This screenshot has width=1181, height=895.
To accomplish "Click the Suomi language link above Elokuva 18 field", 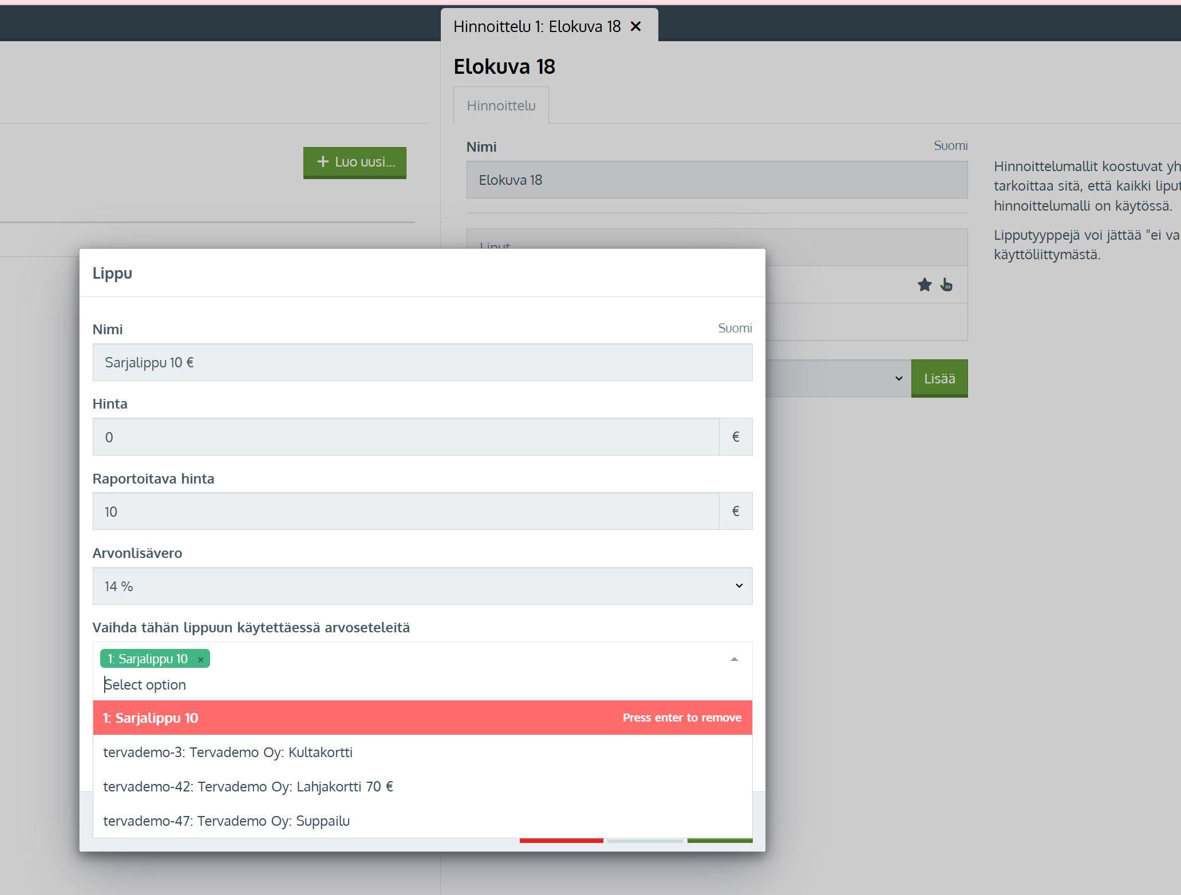I will point(950,145).
